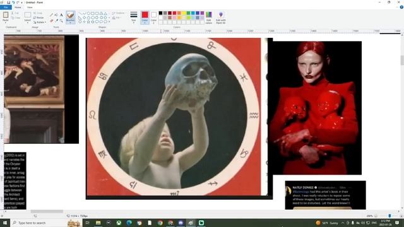Select Color 2 white swatch
Image resolution: width=404 pixels, height=227 pixels.
pos(153,15)
